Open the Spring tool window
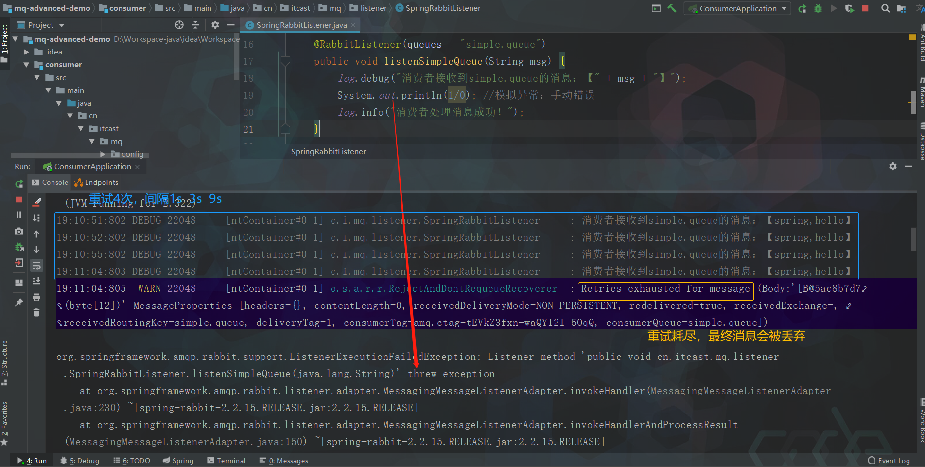This screenshot has height=467, width=925. 178,461
